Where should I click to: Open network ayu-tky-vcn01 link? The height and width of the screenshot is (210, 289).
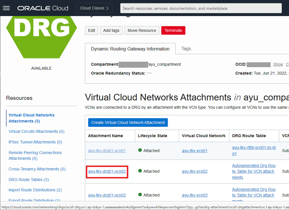coord(195,151)
